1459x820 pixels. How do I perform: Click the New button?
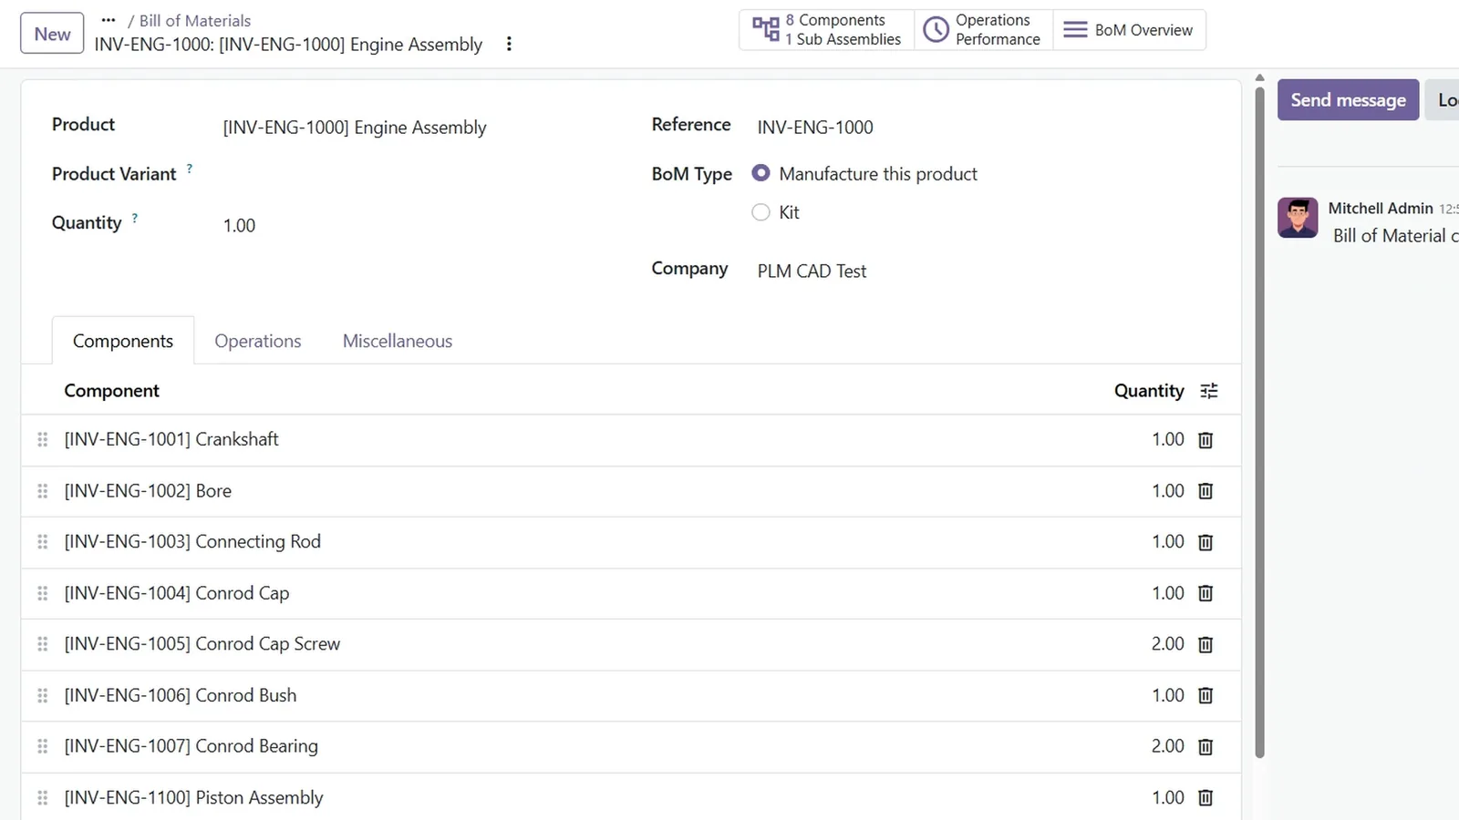click(52, 34)
